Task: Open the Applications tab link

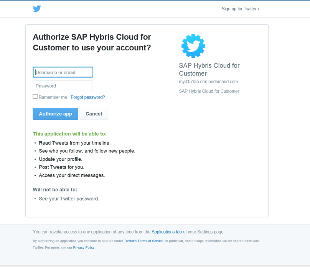Action: [x=167, y=232]
